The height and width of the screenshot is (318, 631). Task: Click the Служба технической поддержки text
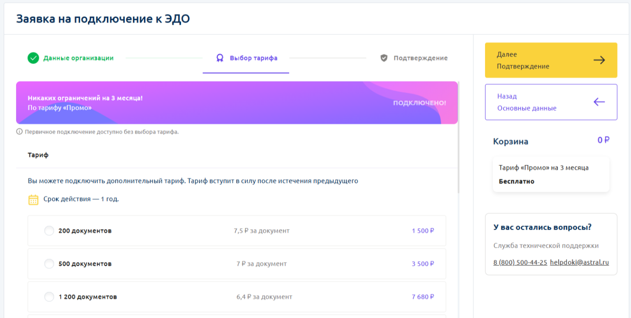point(546,246)
